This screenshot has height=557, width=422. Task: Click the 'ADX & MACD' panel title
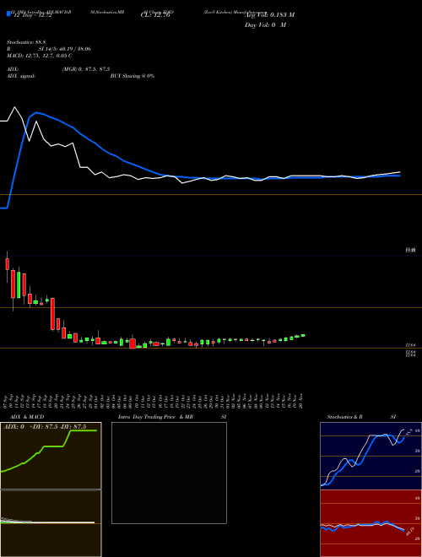point(27,417)
